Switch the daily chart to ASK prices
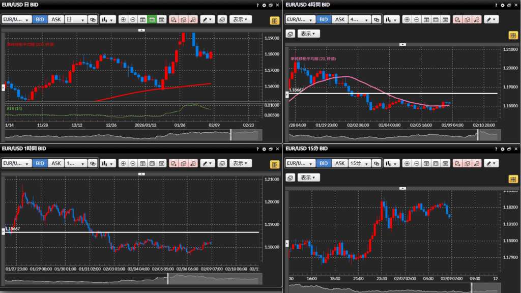Image resolution: width=521 pixels, height=293 pixels. pos(56,20)
